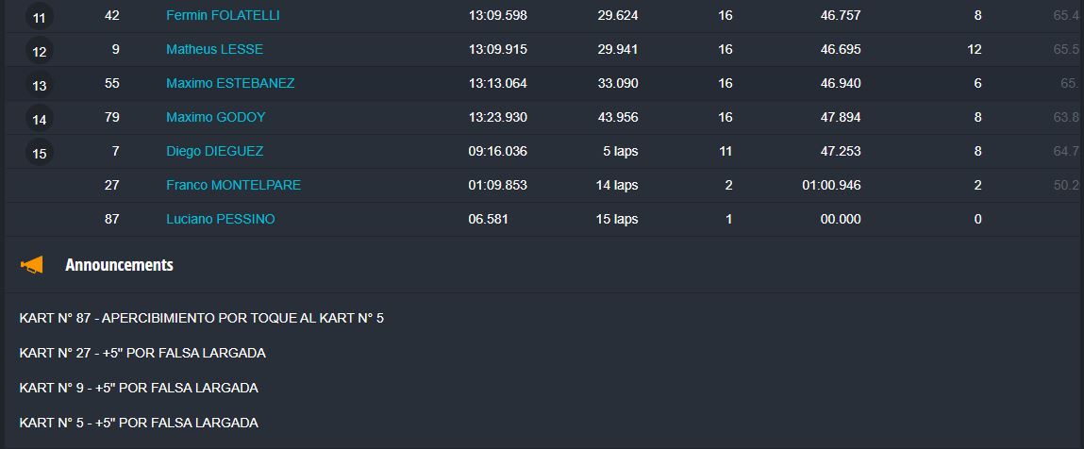Click total time 13:09.598 cell
This screenshot has height=449, width=1084.
point(498,15)
